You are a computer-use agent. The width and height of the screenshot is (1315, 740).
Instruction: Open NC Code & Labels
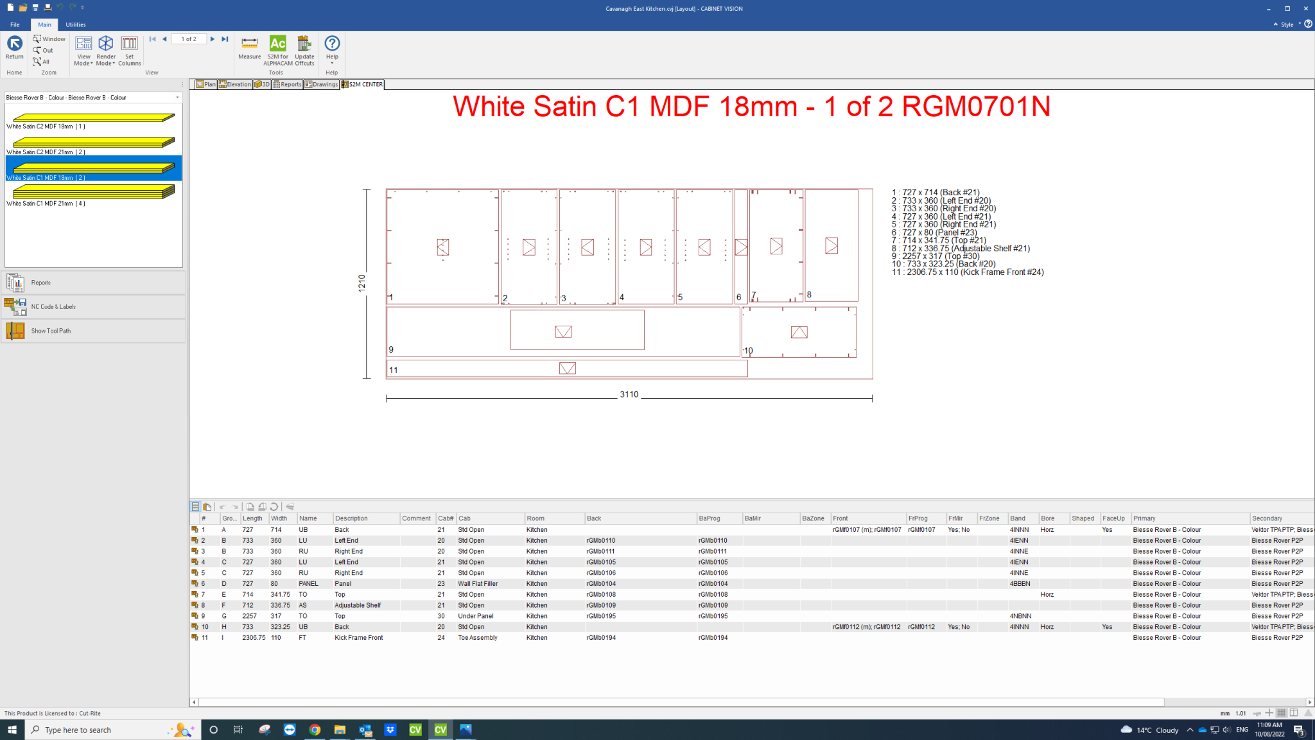click(x=53, y=306)
